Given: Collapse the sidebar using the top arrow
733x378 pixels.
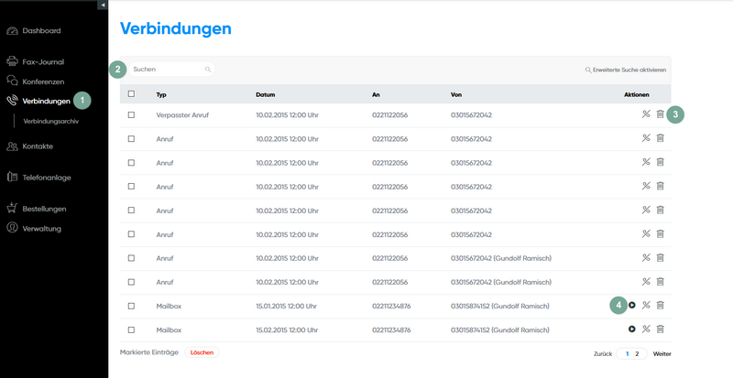Looking at the screenshot, I should 103,5.
